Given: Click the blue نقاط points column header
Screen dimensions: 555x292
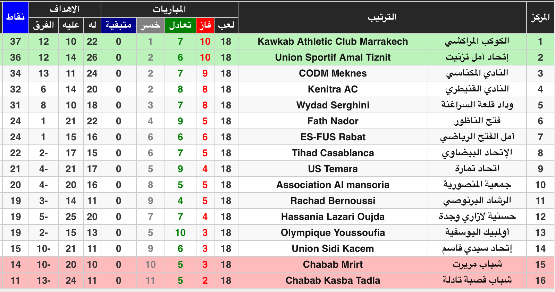Looking at the screenshot, I should pyautogui.click(x=15, y=17).
